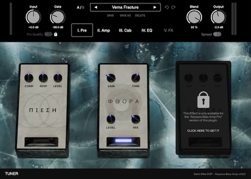The width and height of the screenshot is (251, 179).
Task: Click the COMP knob on the compressor pedal
Action: tap(29, 77)
